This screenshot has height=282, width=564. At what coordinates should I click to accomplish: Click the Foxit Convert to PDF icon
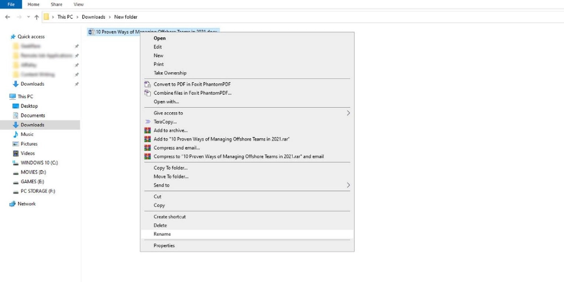[148, 84]
